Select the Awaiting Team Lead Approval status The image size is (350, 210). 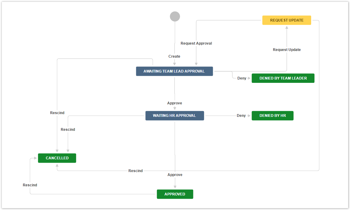click(x=174, y=71)
